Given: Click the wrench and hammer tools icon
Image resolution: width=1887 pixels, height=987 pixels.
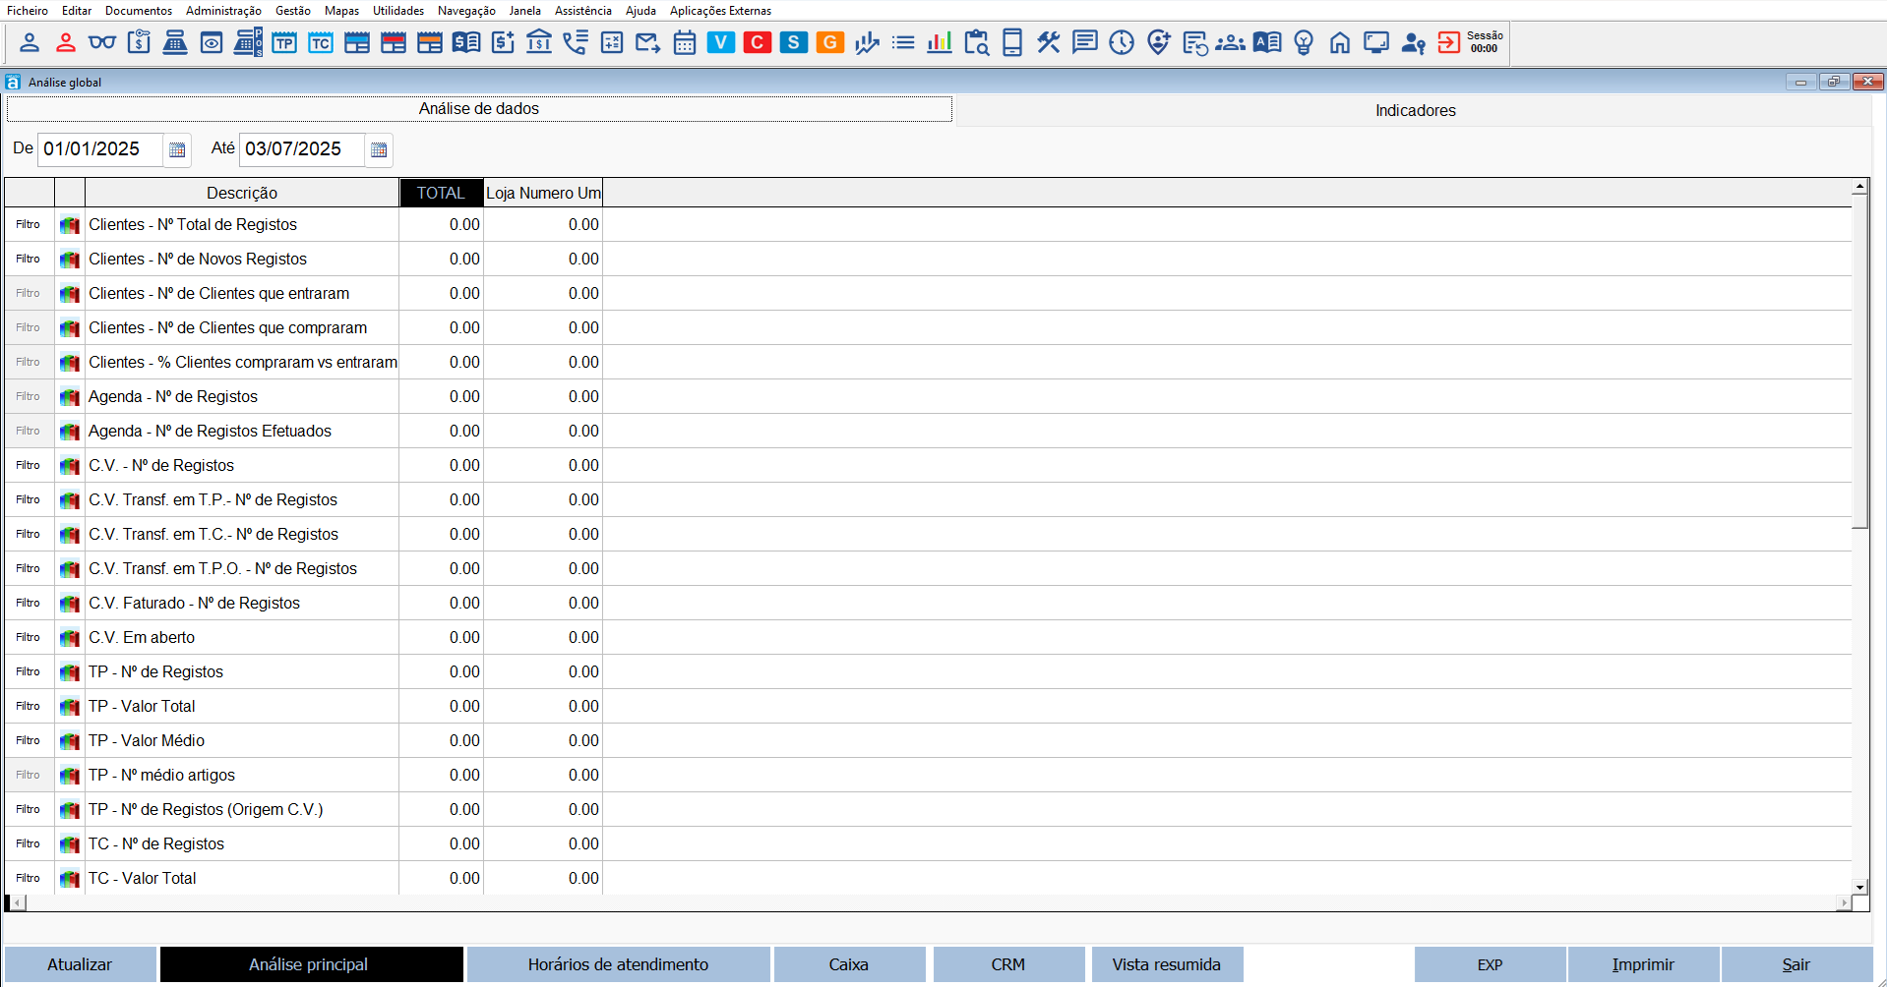Looking at the screenshot, I should click(x=1049, y=42).
